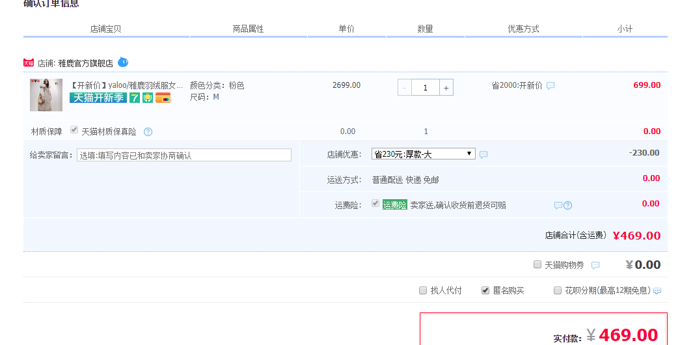Decrease quantity with the minus button
The image size is (680, 345).
point(405,88)
